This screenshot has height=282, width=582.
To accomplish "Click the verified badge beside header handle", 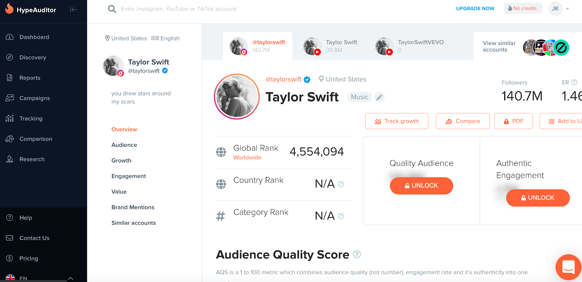I will [x=307, y=80].
